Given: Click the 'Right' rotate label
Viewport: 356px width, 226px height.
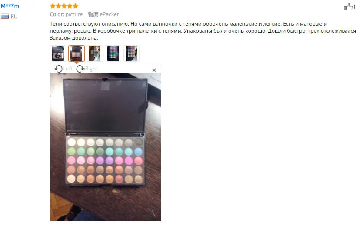Looking at the screenshot, I should (x=91, y=69).
